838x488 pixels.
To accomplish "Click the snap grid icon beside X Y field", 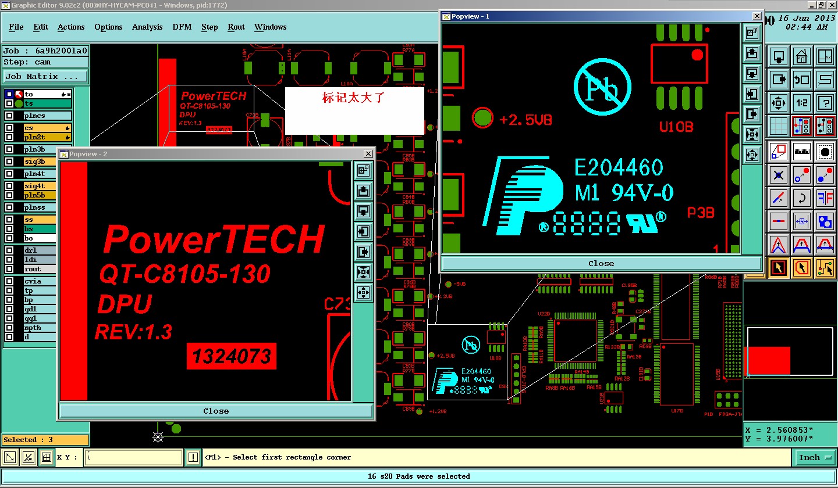I will click(x=47, y=458).
